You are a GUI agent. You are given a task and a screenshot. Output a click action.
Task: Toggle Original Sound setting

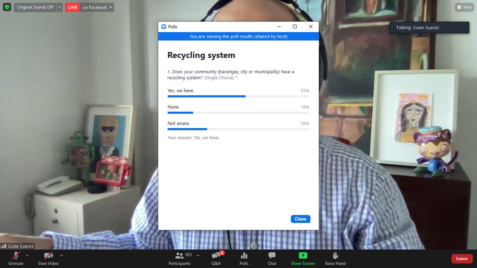click(35, 7)
